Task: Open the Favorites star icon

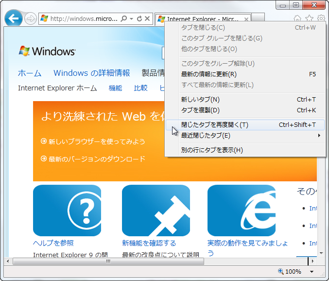Action: (309, 18)
